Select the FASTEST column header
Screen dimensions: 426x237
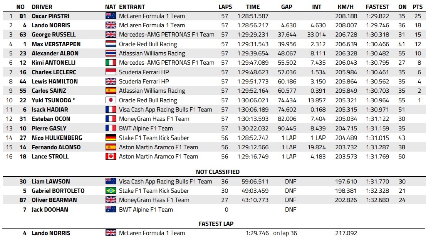(x=377, y=7)
